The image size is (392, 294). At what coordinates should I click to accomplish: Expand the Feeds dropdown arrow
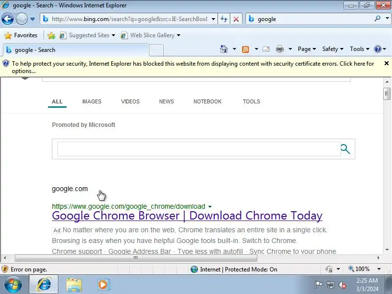[x=256, y=49]
